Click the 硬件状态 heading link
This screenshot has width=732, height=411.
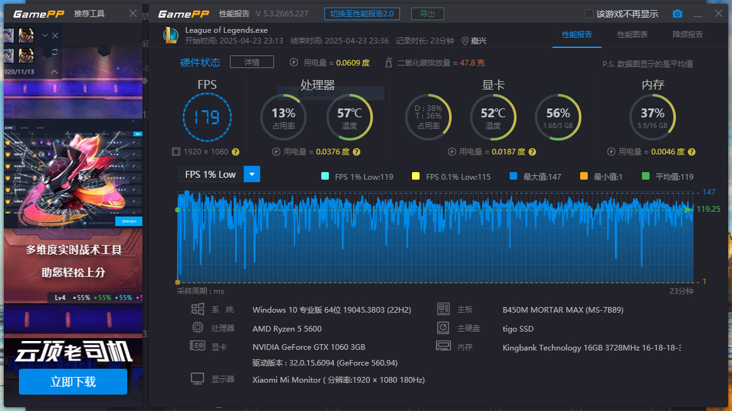click(200, 62)
